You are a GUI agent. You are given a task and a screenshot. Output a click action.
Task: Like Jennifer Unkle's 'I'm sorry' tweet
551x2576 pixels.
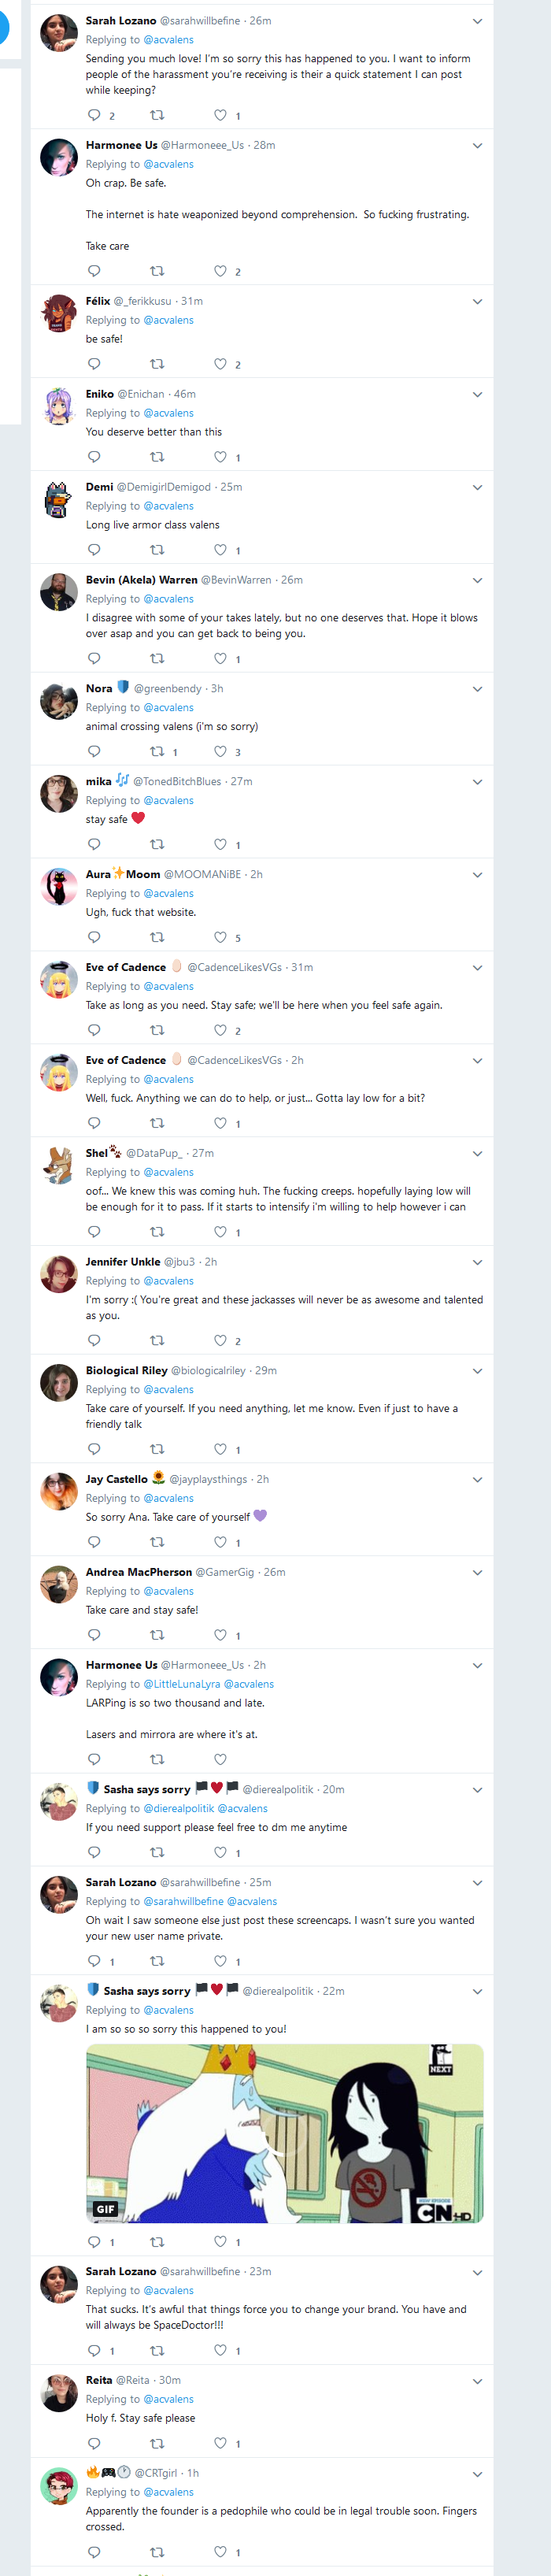pyautogui.click(x=220, y=1340)
